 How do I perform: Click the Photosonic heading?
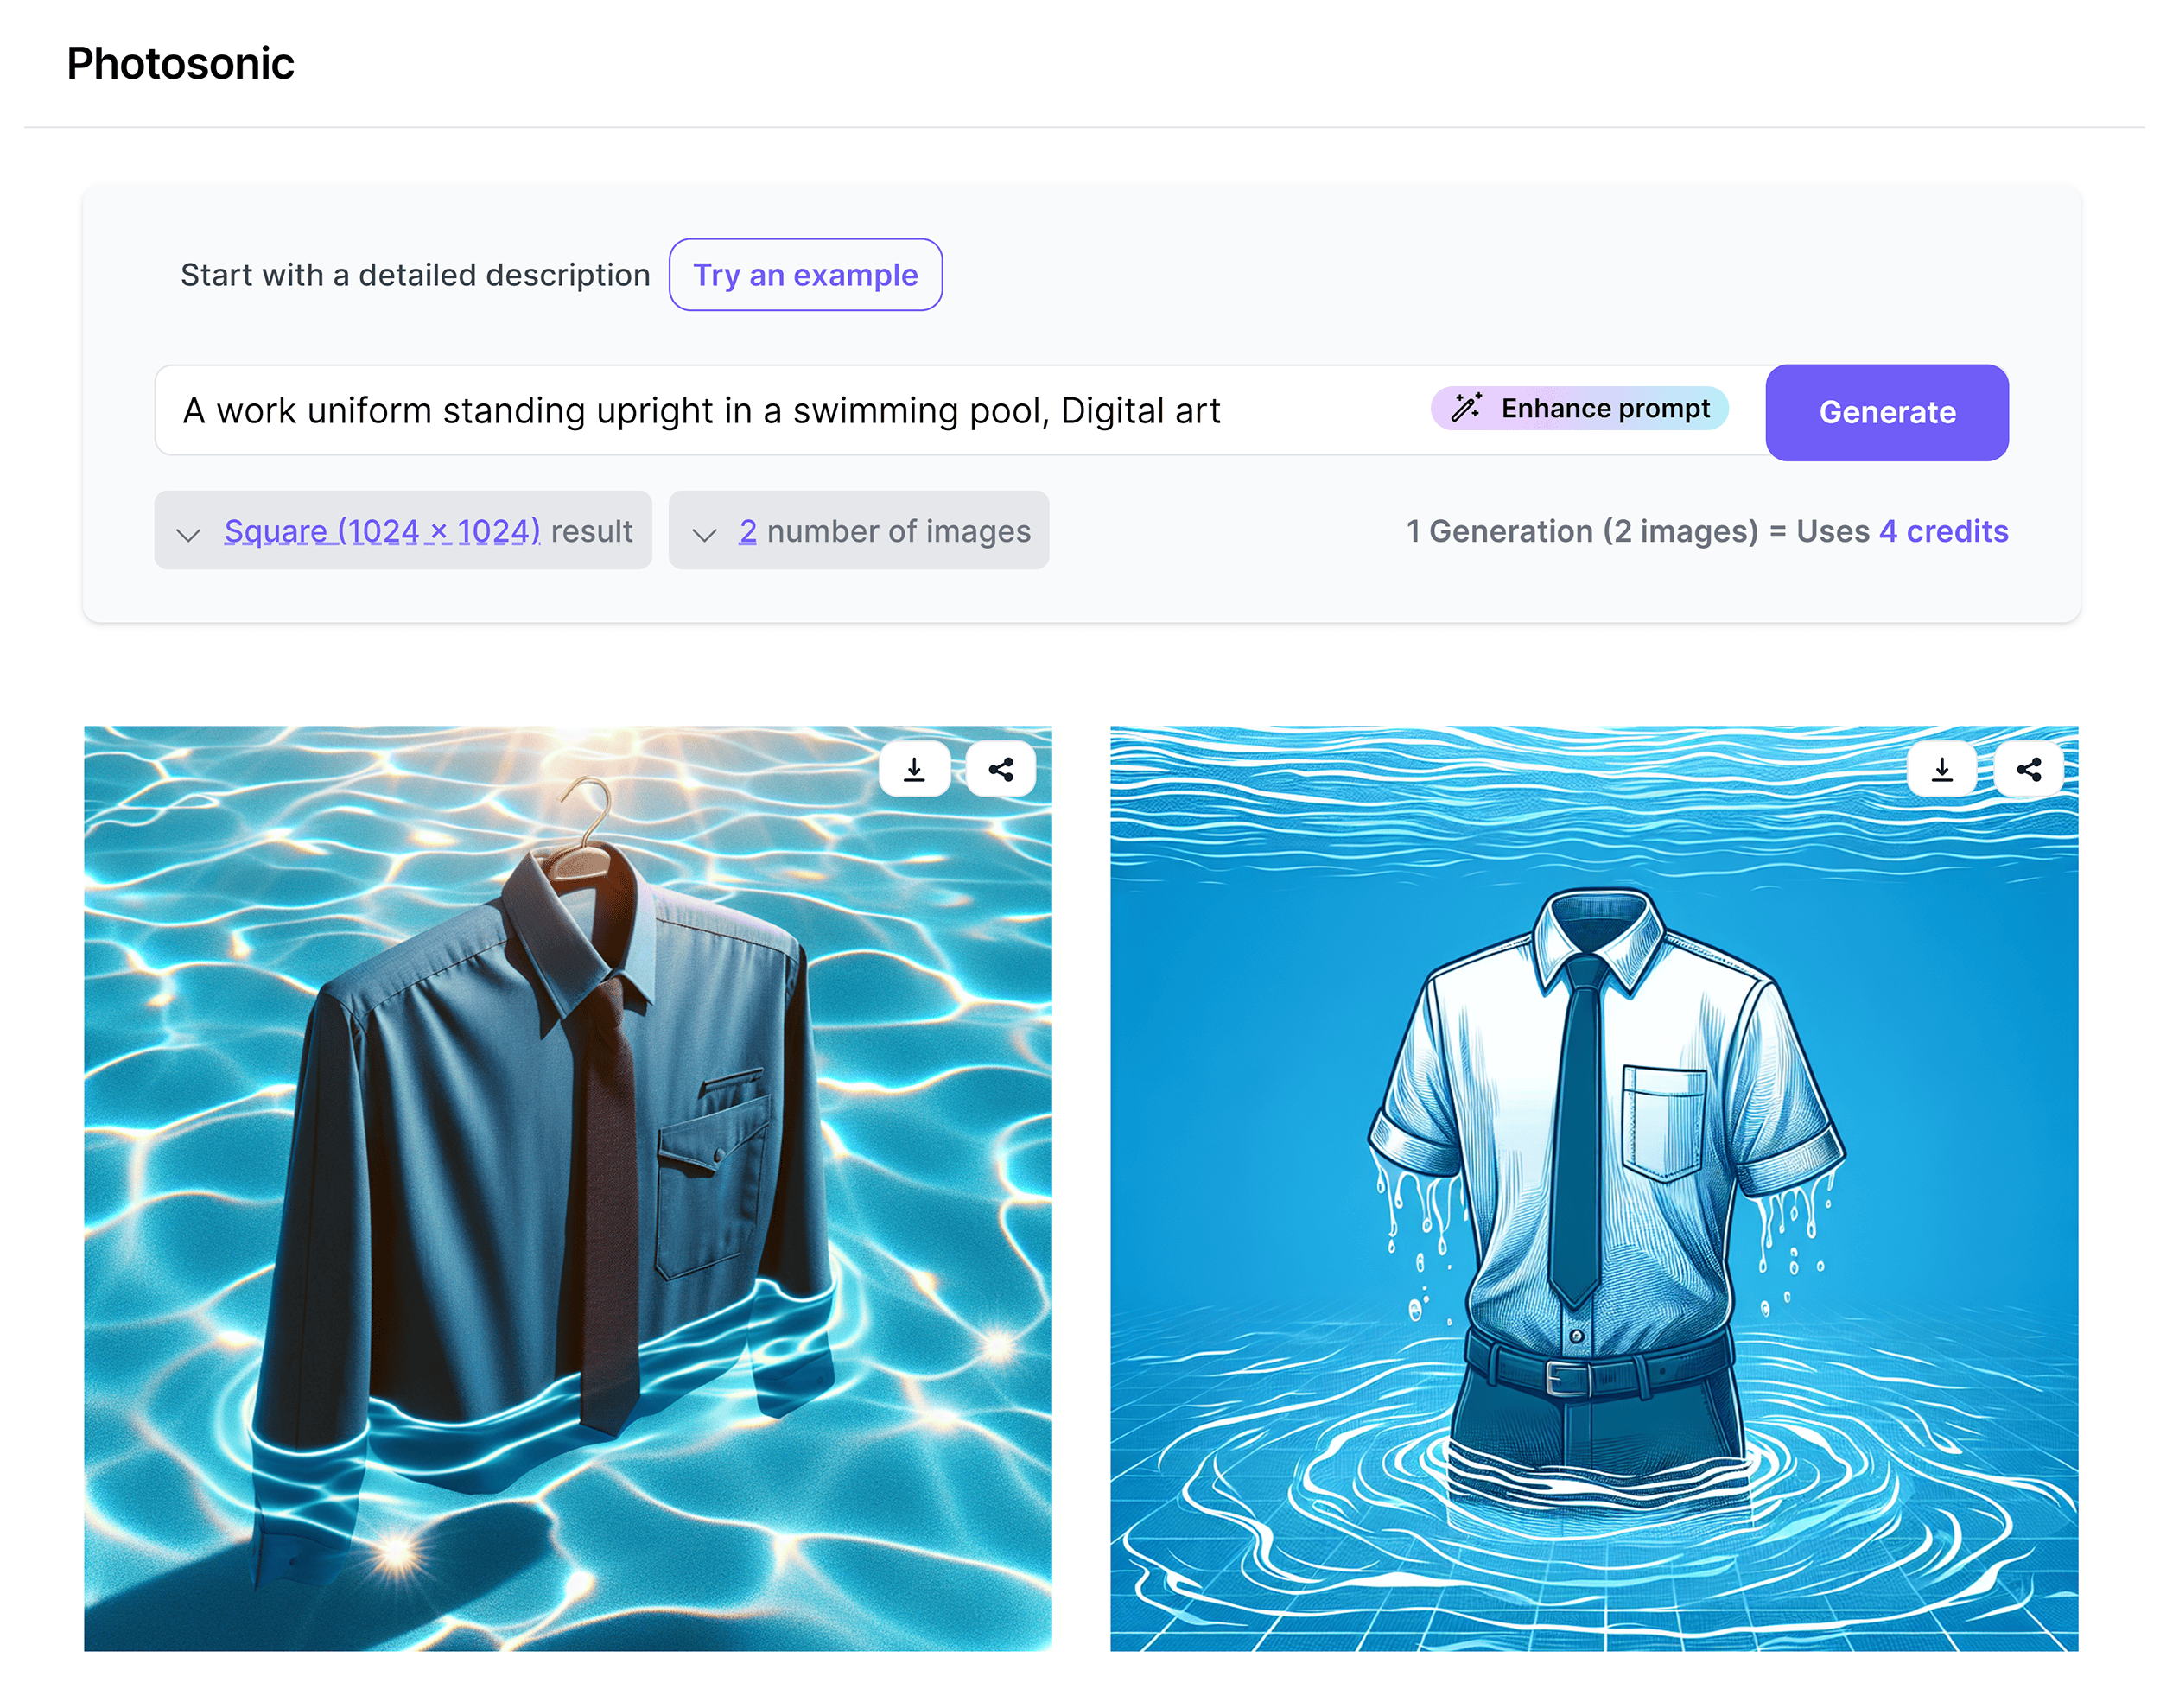180,62
